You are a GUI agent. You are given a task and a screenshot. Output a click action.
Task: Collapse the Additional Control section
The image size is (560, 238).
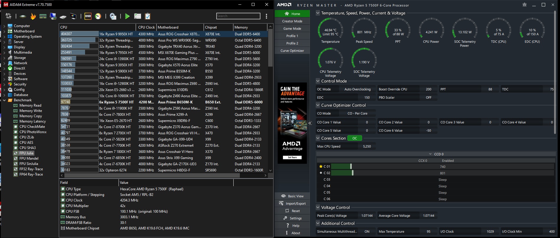tap(318, 223)
